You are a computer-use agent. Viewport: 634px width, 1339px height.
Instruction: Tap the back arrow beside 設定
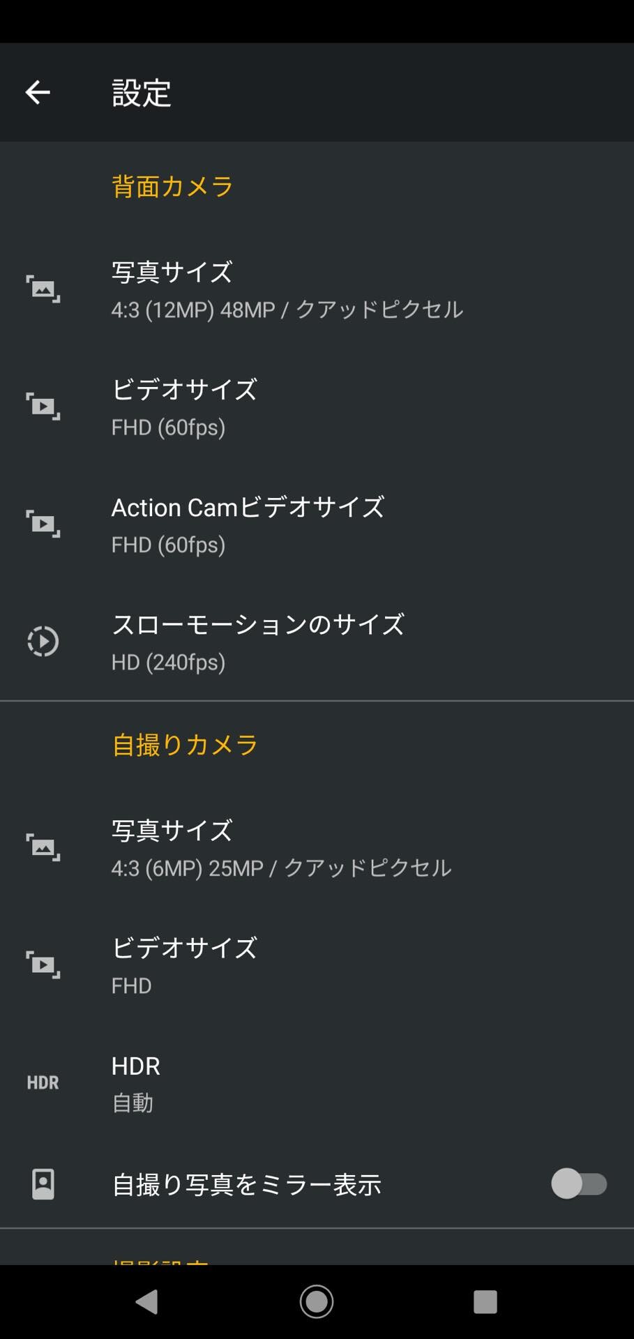click(38, 92)
